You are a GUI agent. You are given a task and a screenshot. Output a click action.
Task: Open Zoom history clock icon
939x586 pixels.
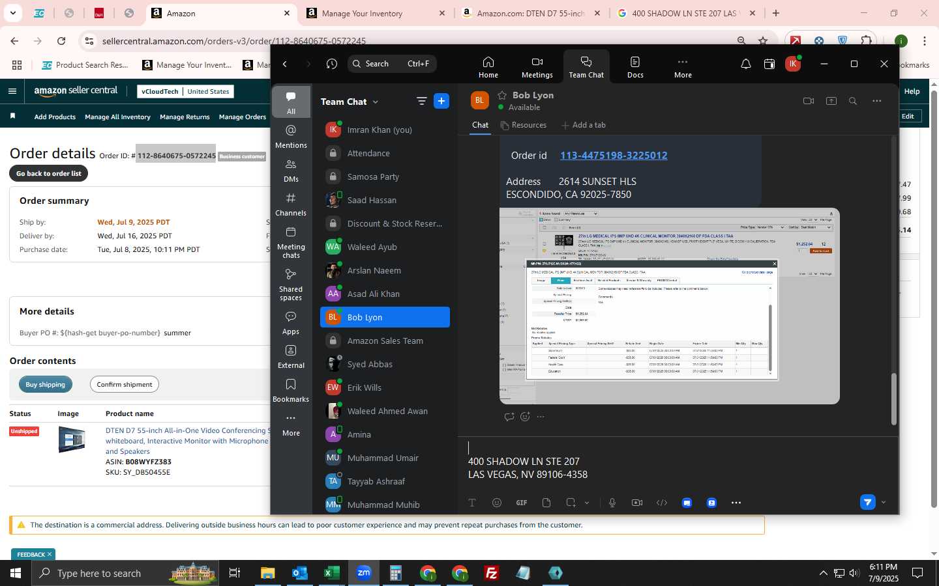pos(332,64)
